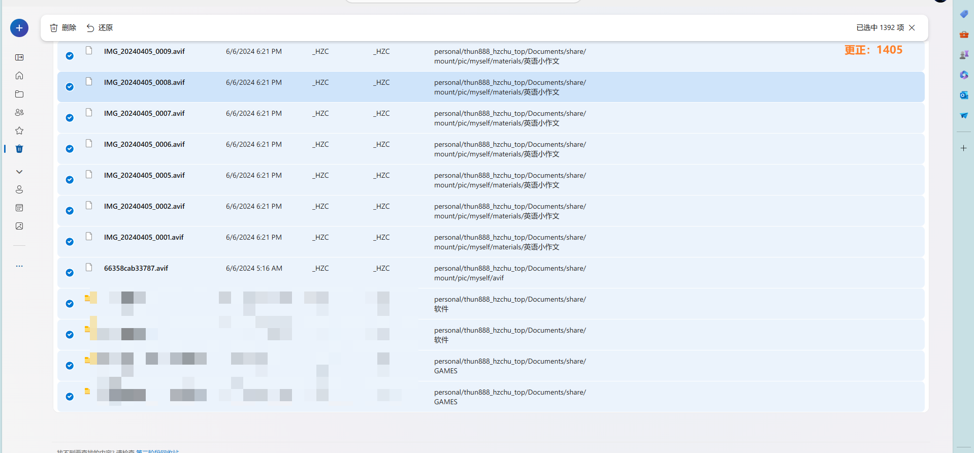Viewport: 974px width, 453px height.
Task: Open the Shopping tag icon in Edge sidebar
Action: click(964, 14)
